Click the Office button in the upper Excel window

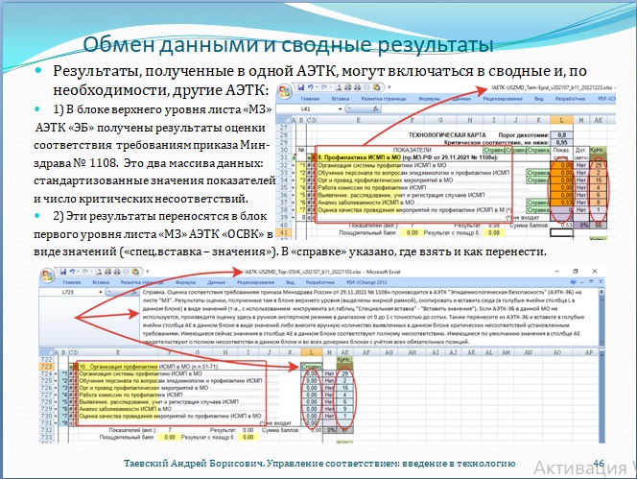coord(285,90)
